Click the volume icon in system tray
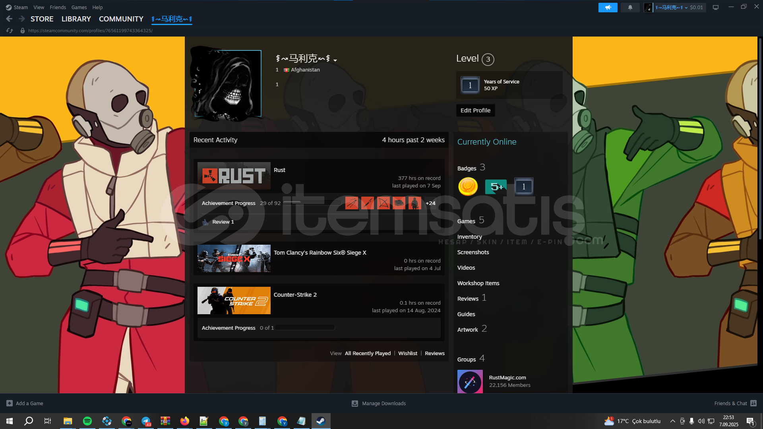Viewport: 763px width, 429px height. 701,421
